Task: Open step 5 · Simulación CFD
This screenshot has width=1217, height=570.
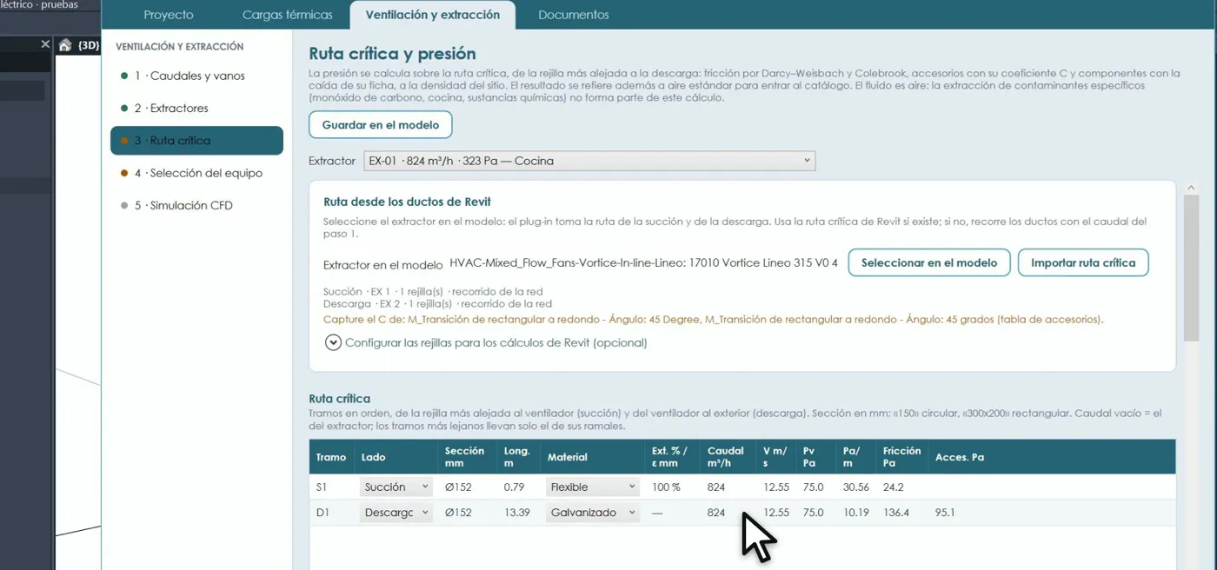Action: point(196,205)
